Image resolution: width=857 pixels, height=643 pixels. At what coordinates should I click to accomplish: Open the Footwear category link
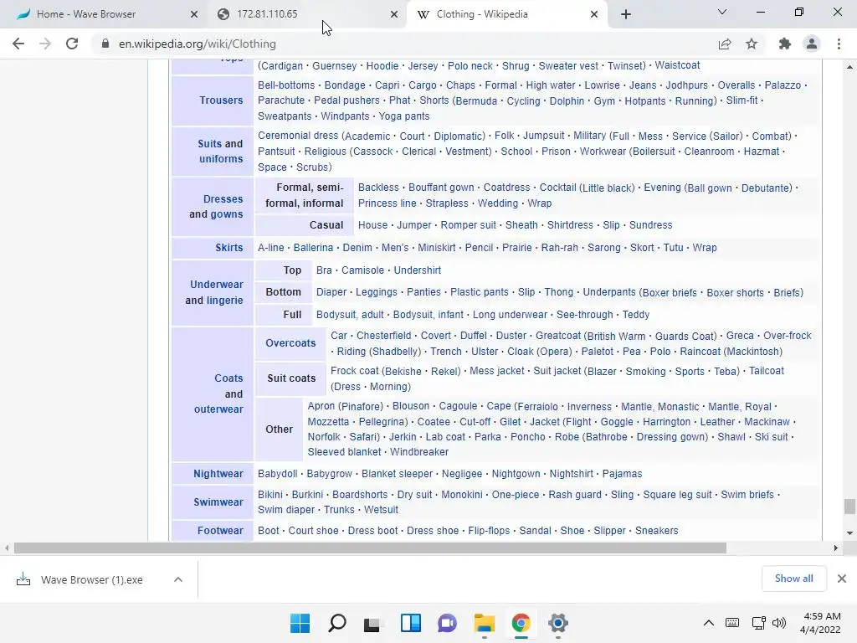point(220,530)
